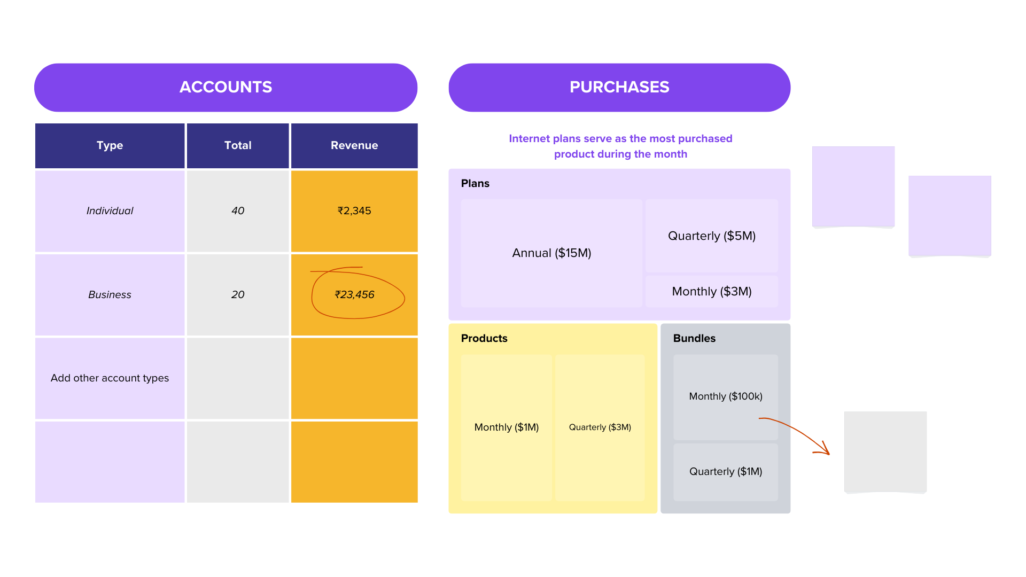Click the Quarterly ($5M) plan block

712,236
